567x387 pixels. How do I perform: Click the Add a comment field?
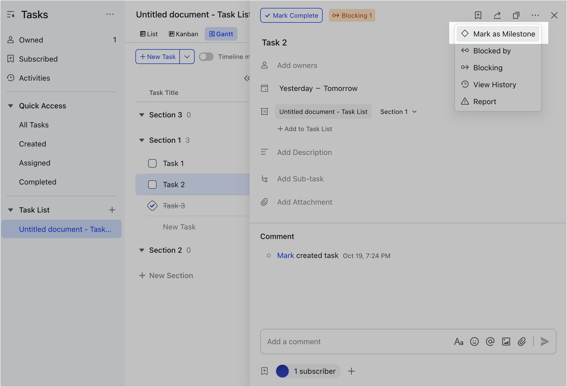pyautogui.click(x=344, y=342)
